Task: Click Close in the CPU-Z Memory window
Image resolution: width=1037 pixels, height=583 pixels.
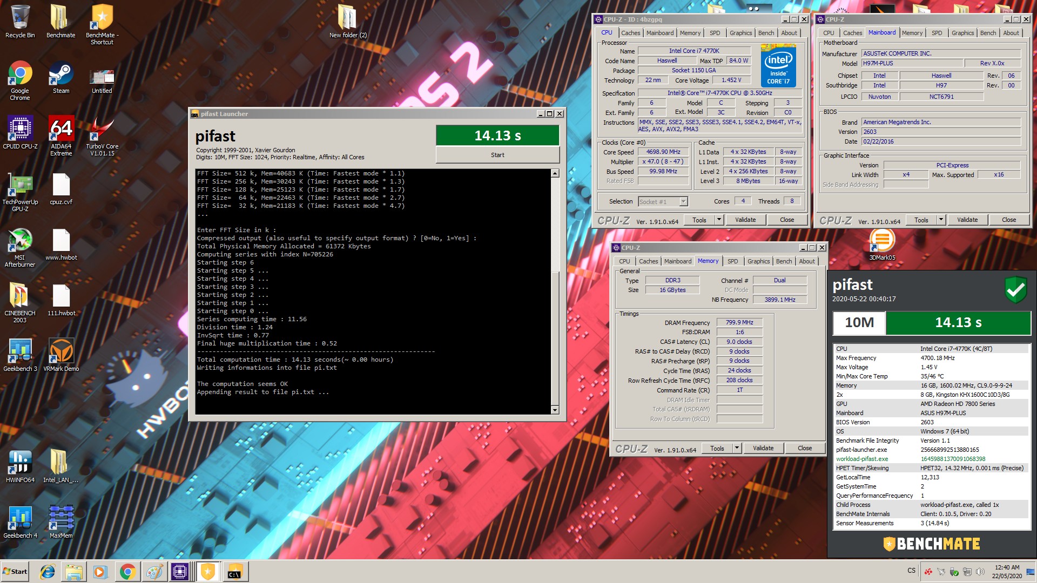Action: (x=805, y=448)
